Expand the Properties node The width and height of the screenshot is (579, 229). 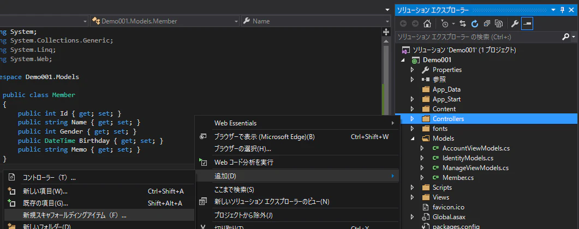[413, 70]
